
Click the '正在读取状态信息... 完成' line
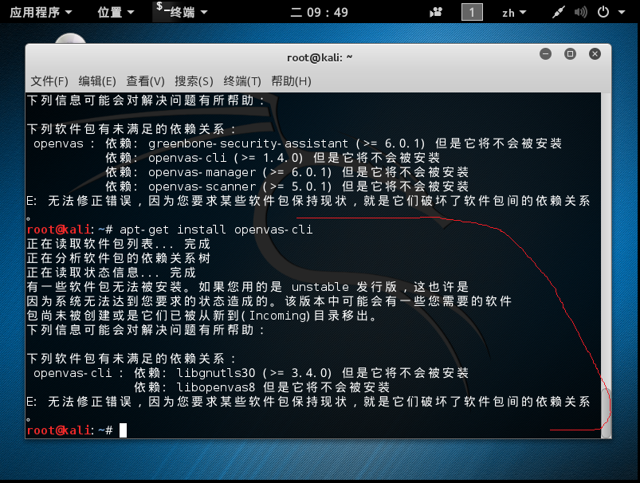[x=112, y=273]
